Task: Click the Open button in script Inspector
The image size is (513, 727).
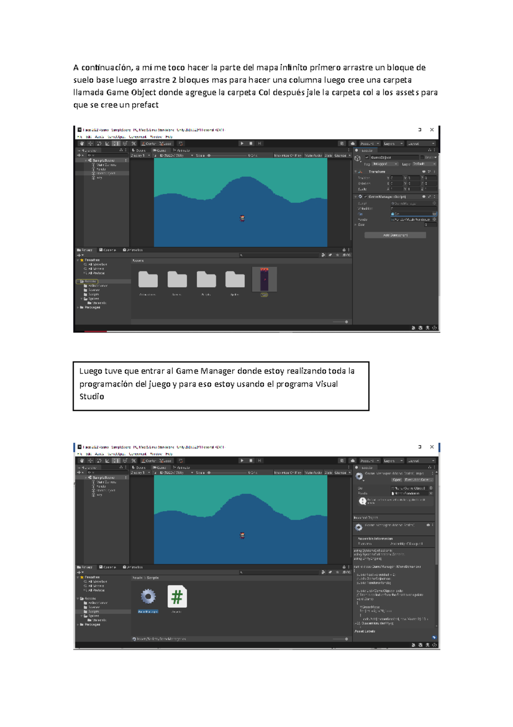Action: point(397,480)
